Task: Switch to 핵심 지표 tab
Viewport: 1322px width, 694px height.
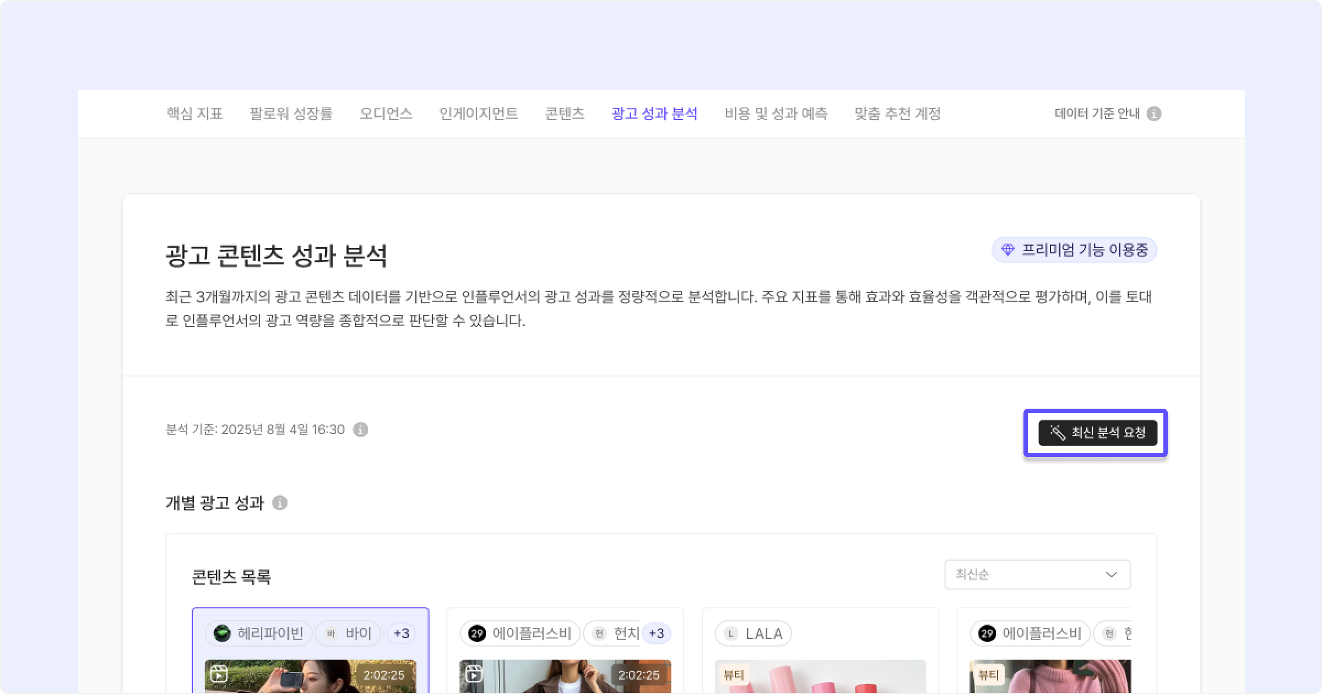Action: 194,113
